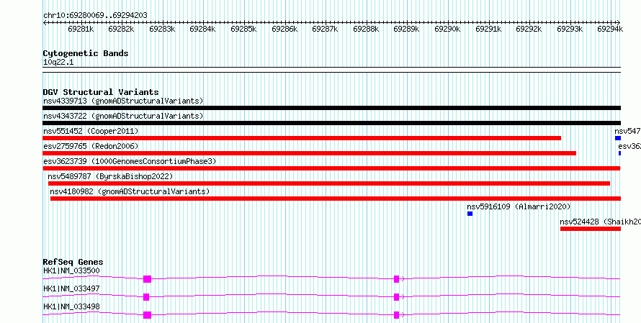Click the 69288k ruler tick label
The height and width of the screenshot is (323, 641).
click(x=366, y=29)
